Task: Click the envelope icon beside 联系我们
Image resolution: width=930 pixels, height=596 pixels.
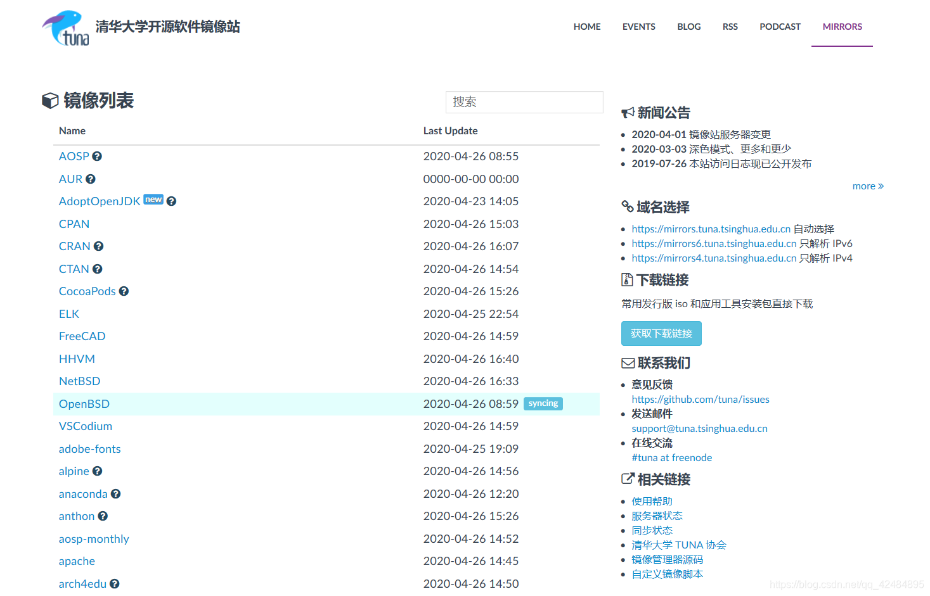Action: coord(628,363)
